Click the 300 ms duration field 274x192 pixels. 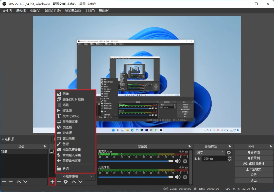(x=215, y=159)
